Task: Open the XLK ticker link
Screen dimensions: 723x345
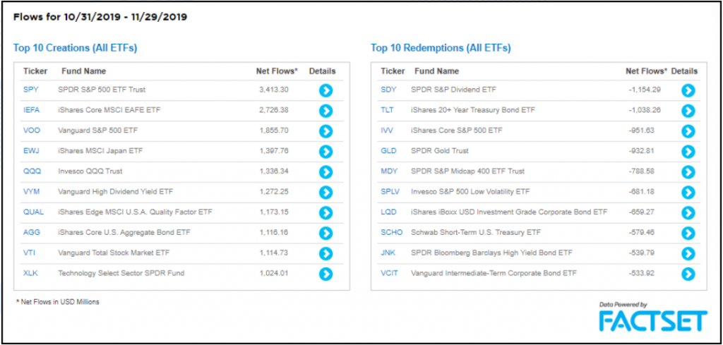Action: (30, 272)
